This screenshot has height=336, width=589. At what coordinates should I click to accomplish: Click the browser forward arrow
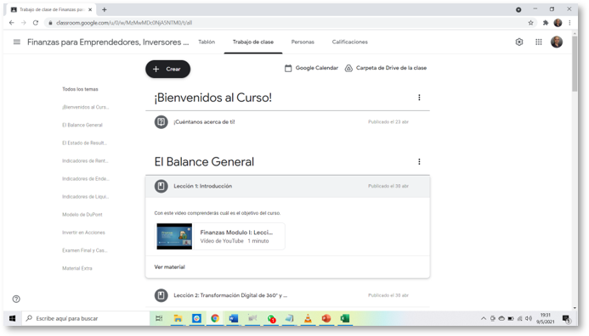24,23
